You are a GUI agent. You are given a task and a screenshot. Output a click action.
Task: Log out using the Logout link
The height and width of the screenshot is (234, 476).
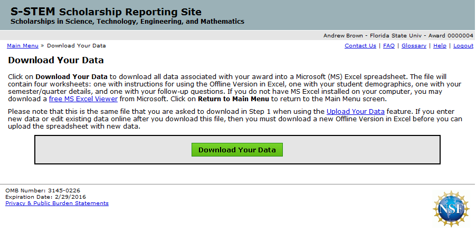(463, 46)
